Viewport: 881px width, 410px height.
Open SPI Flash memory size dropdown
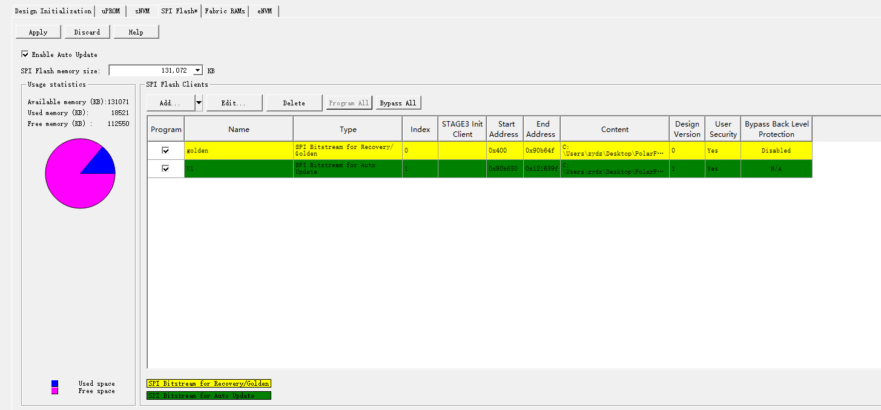coord(198,71)
